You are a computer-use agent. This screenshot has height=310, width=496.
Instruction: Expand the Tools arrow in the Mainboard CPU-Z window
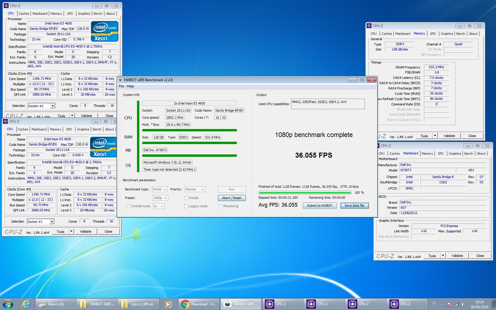[443, 256]
